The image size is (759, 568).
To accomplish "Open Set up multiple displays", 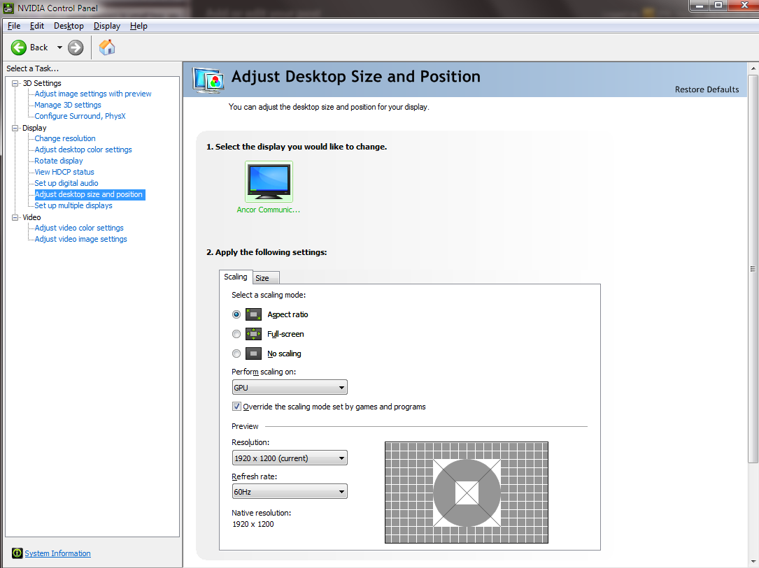I will pyautogui.click(x=73, y=205).
